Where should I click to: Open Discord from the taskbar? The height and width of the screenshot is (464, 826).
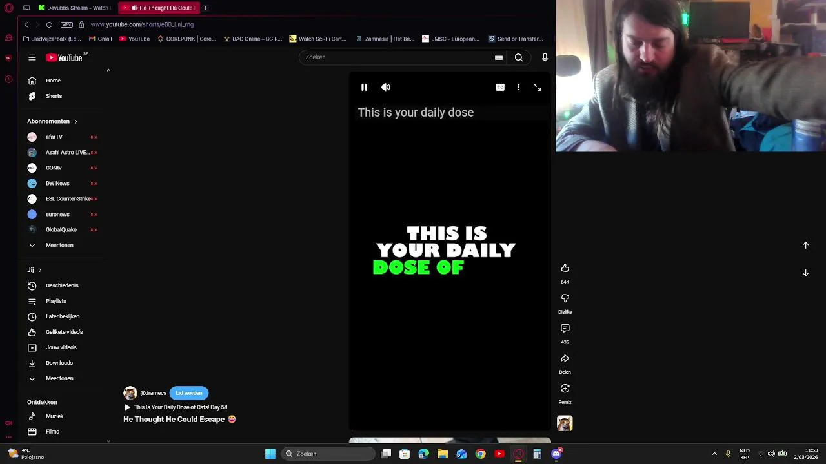coord(556,454)
